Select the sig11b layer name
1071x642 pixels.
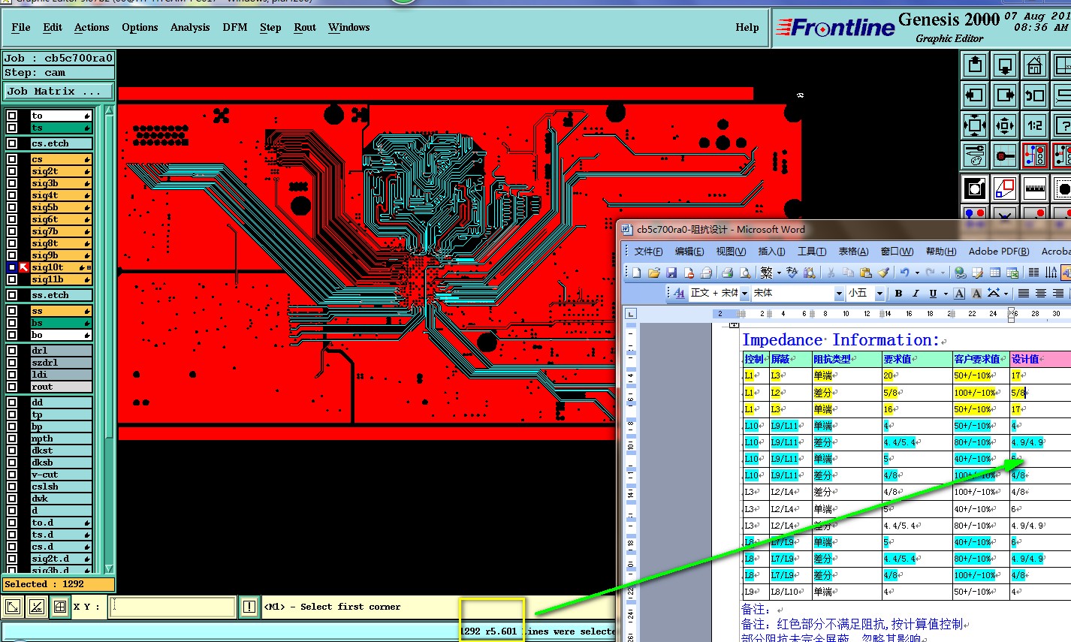pyautogui.click(x=61, y=279)
